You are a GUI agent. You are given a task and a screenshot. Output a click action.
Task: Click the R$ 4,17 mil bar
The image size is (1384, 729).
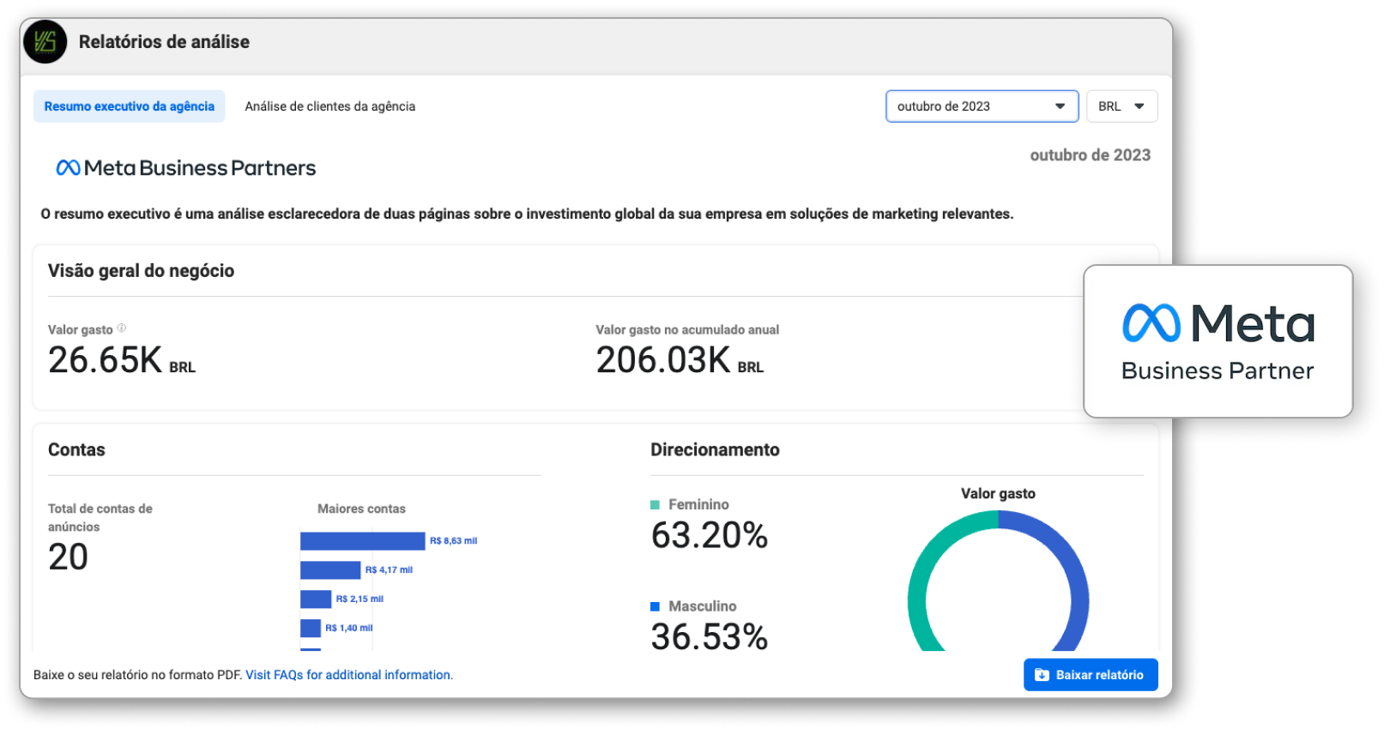tap(330, 570)
